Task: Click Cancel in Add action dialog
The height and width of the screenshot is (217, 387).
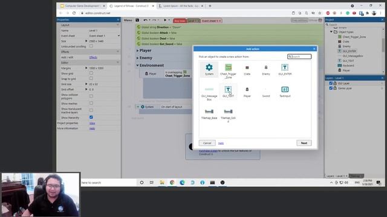Action: [x=207, y=143]
